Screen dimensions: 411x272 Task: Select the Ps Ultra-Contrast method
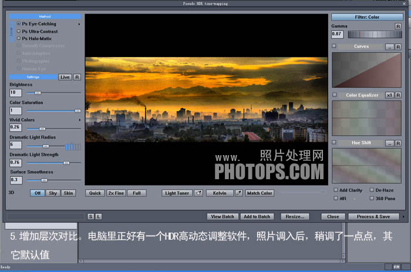click(19, 31)
